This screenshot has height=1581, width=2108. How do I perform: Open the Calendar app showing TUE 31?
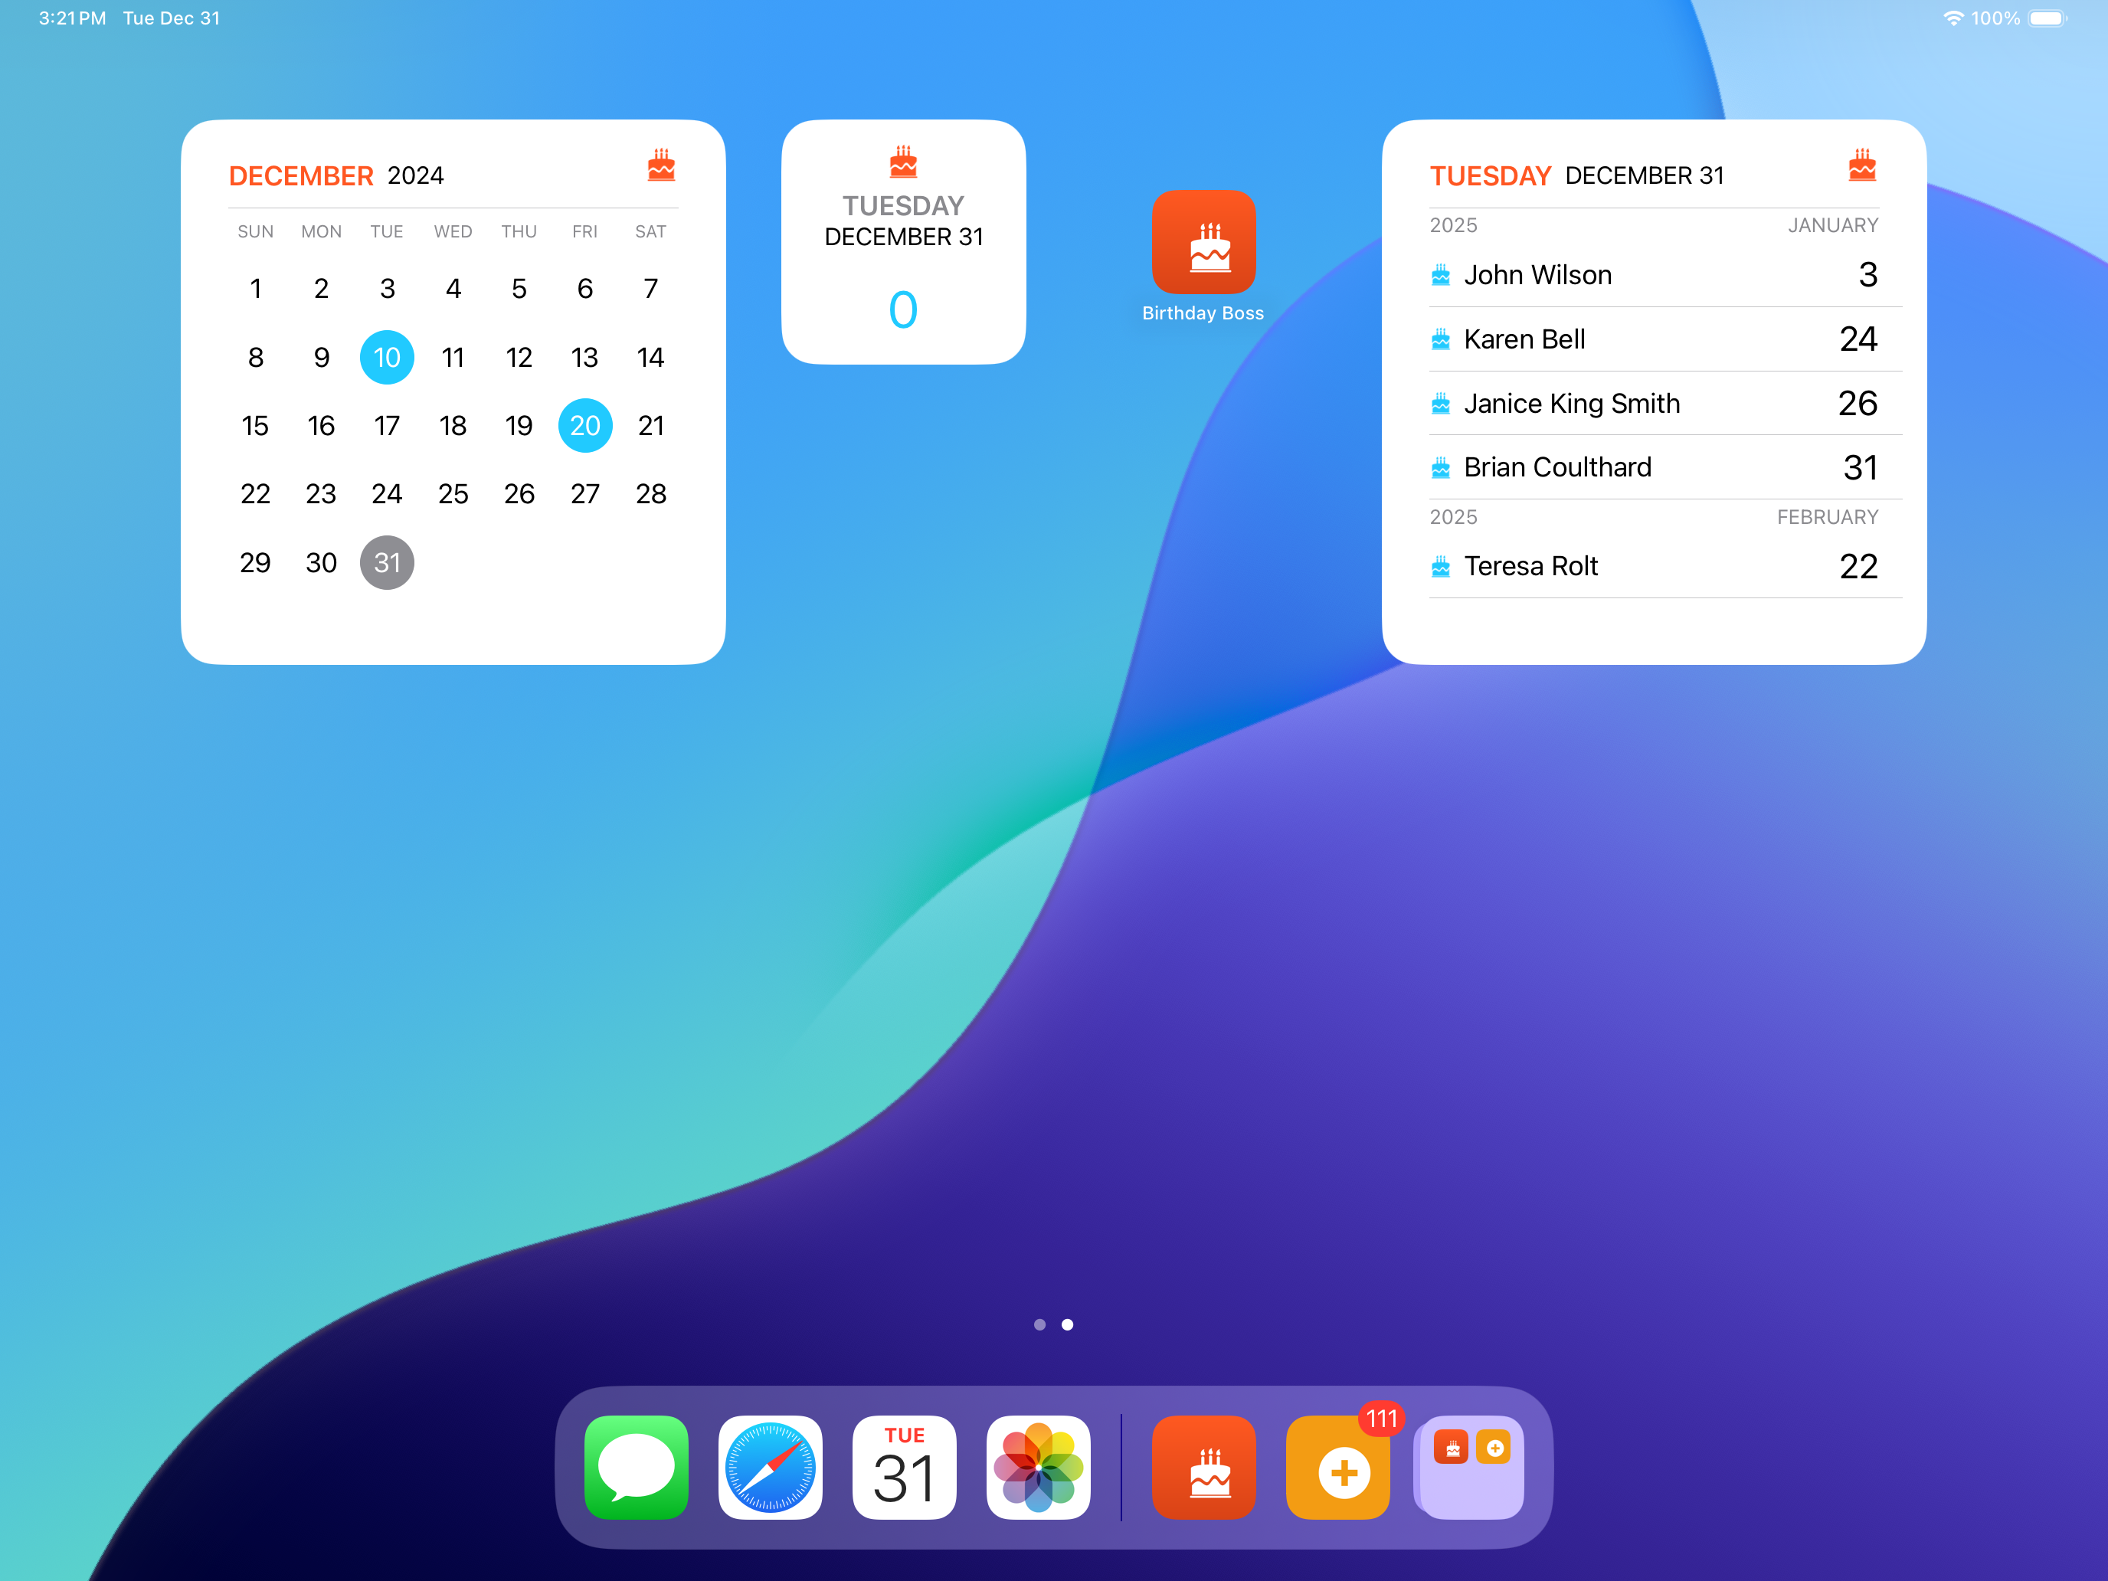[x=905, y=1468]
